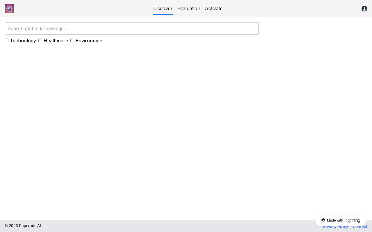Click the Anything wordmark in the badge
Image resolution: width=372 pixels, height=232 pixels.
point(352,220)
